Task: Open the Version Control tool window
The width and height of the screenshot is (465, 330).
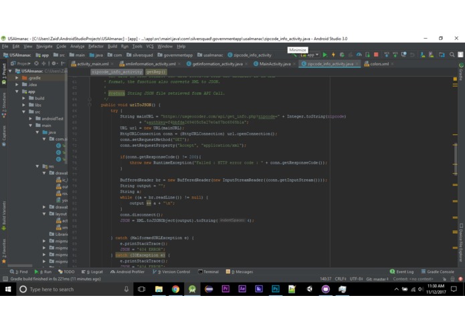Action: 171,272
